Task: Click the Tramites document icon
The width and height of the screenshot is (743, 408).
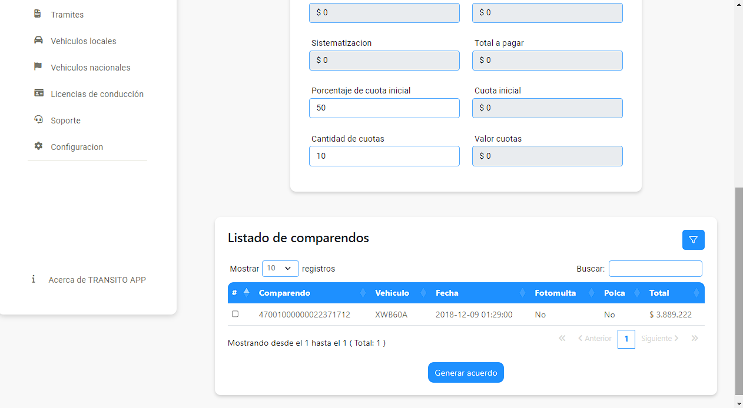Action: (x=38, y=14)
